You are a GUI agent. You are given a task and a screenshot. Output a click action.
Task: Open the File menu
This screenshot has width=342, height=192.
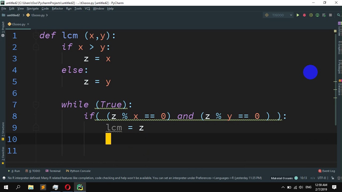(4, 9)
